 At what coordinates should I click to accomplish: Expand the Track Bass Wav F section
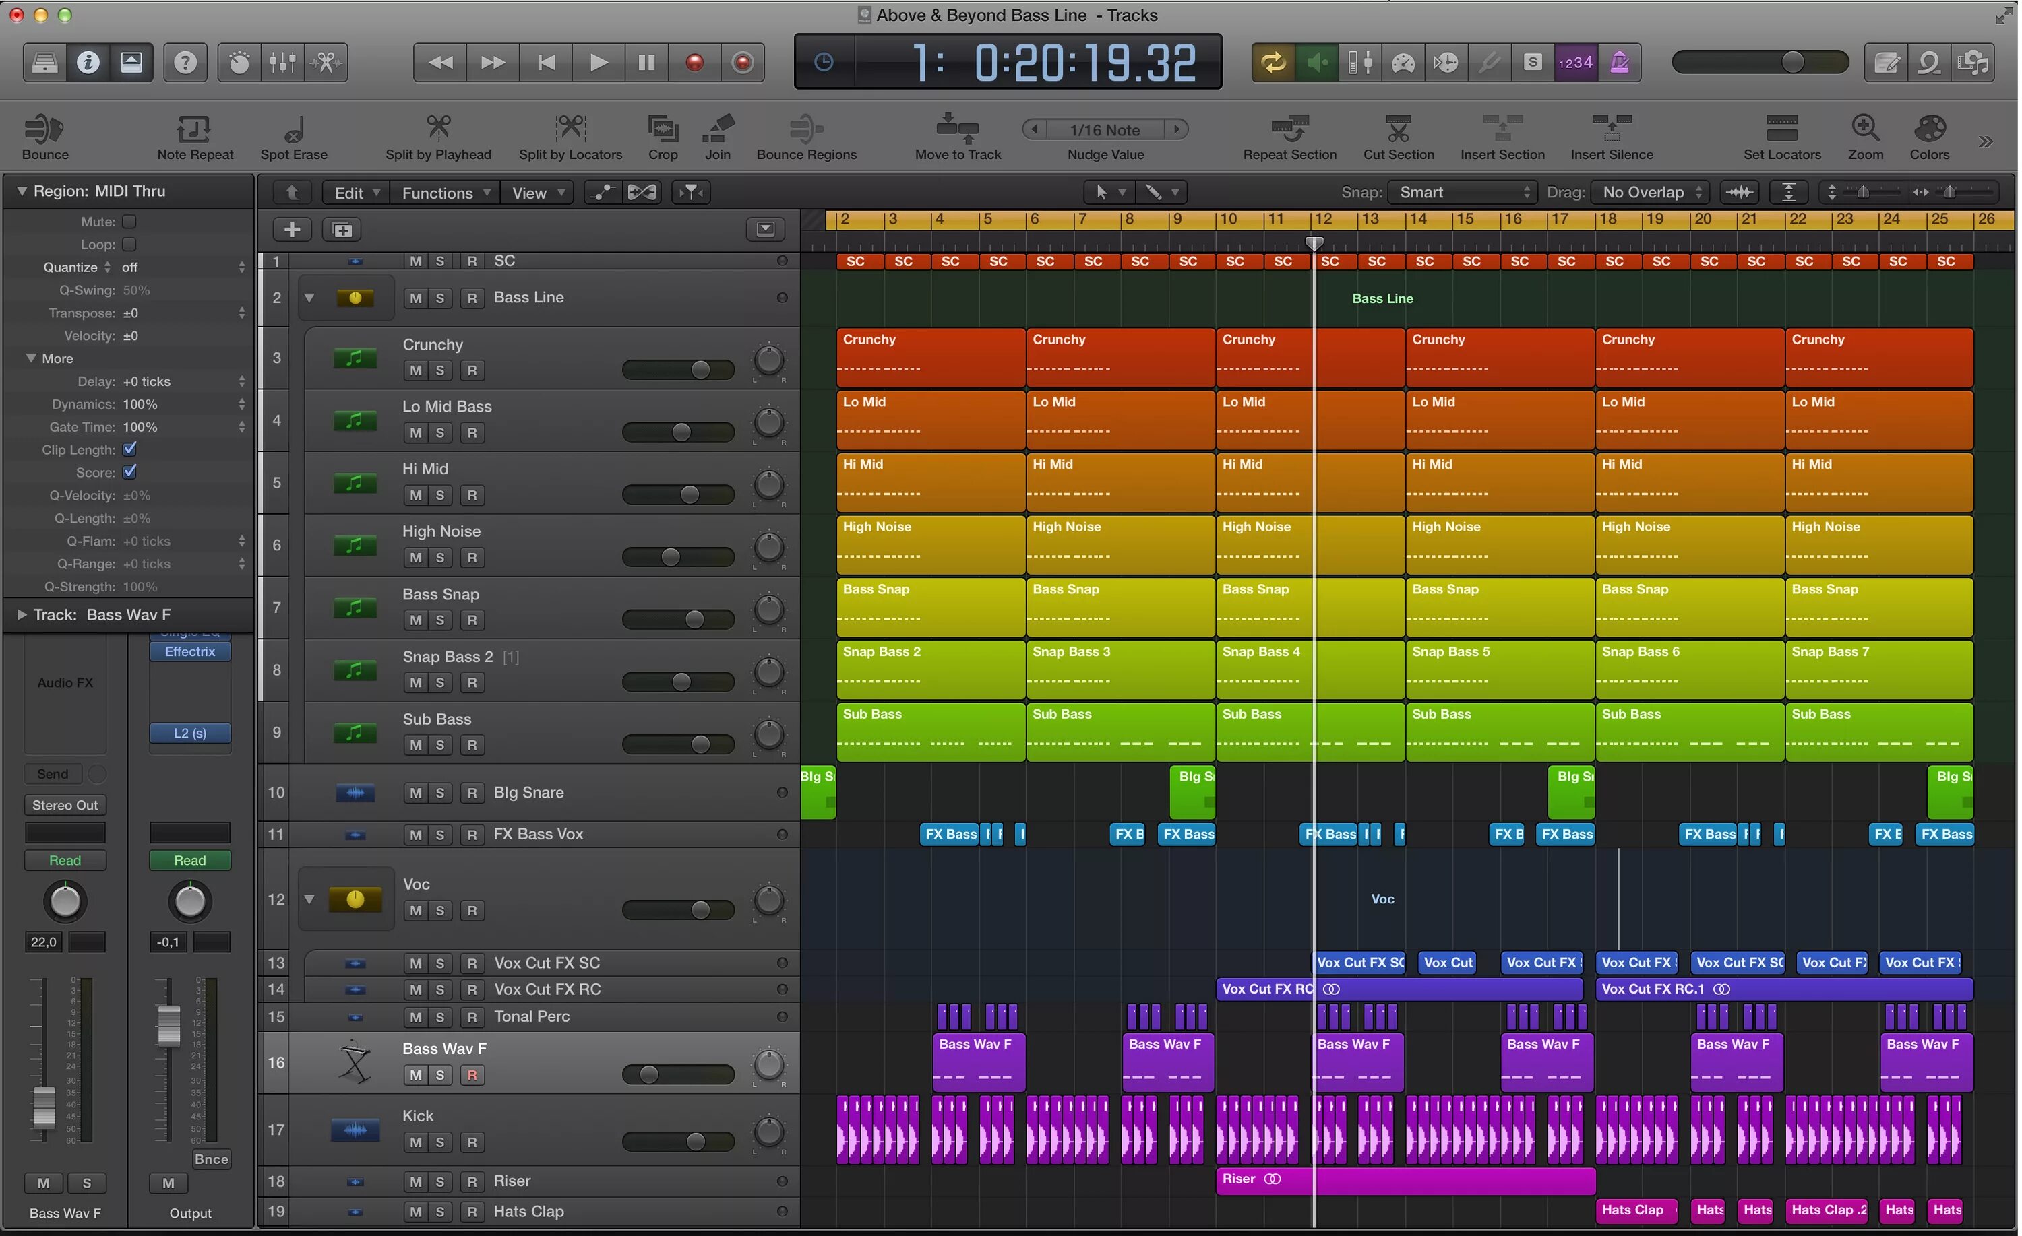[x=22, y=614]
